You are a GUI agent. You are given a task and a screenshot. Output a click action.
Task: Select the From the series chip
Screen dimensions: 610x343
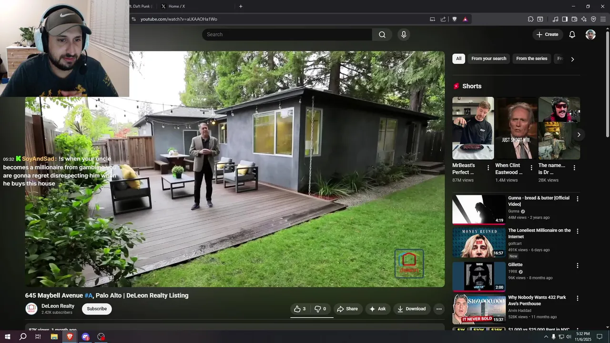[532, 59]
